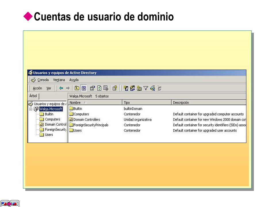Toggle the show/hide console tree icon

(84, 88)
